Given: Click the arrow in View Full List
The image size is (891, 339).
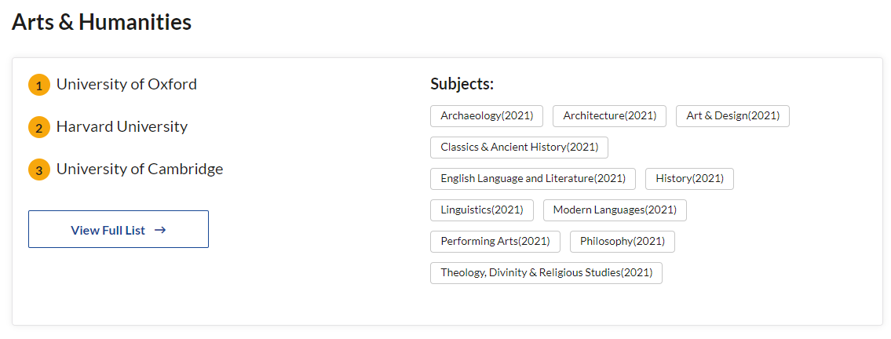Looking at the screenshot, I should pyautogui.click(x=160, y=230).
